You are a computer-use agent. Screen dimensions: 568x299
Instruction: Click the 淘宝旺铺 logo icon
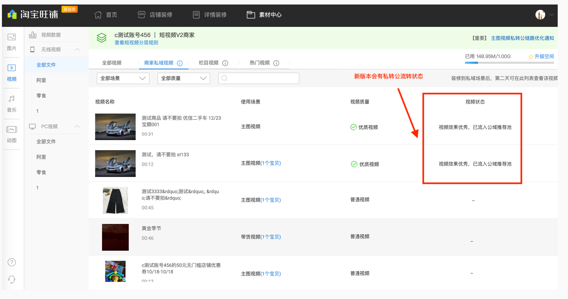point(12,14)
